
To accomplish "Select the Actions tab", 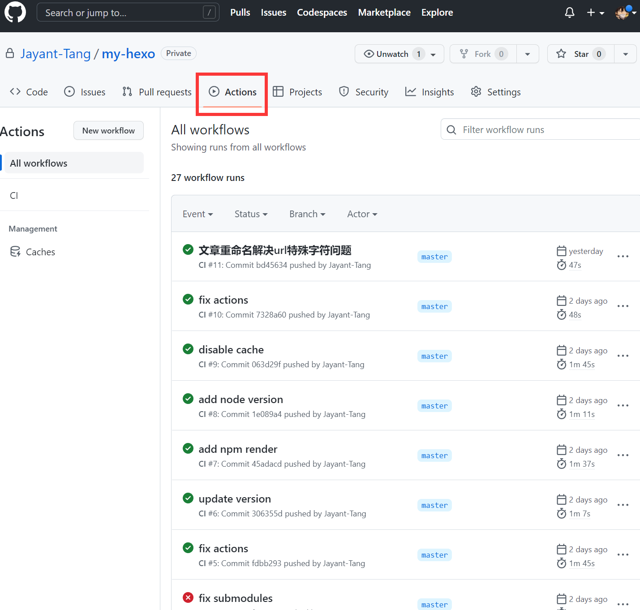I will pos(232,92).
